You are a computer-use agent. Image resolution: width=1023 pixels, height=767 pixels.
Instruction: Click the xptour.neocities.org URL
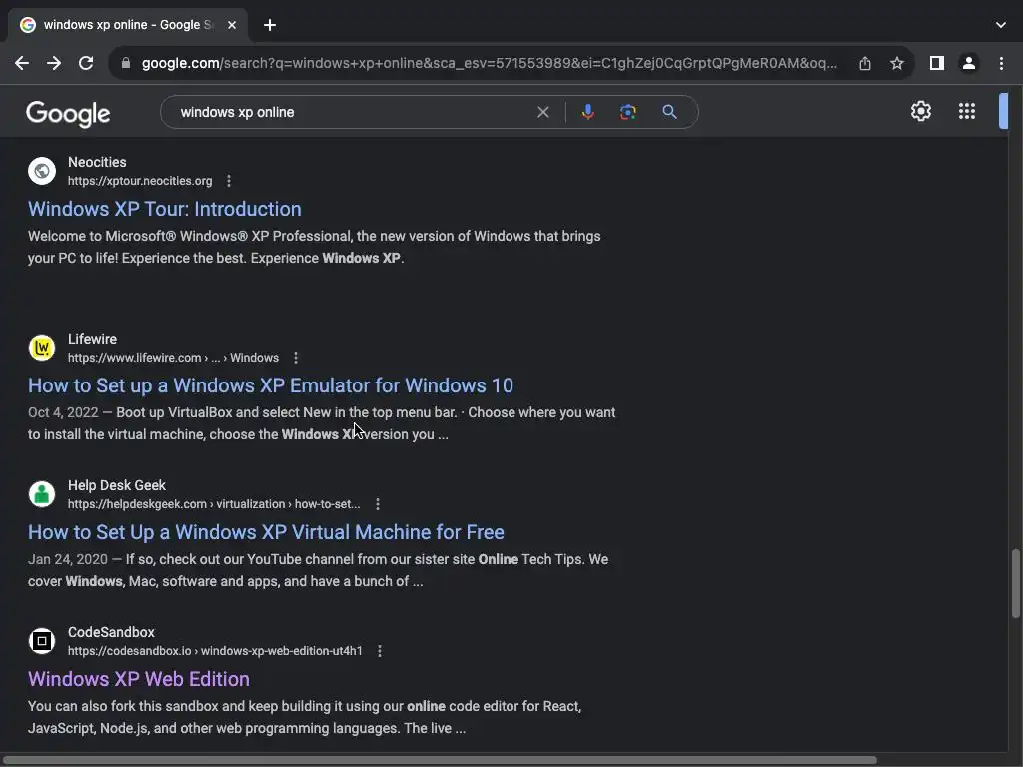coord(140,181)
